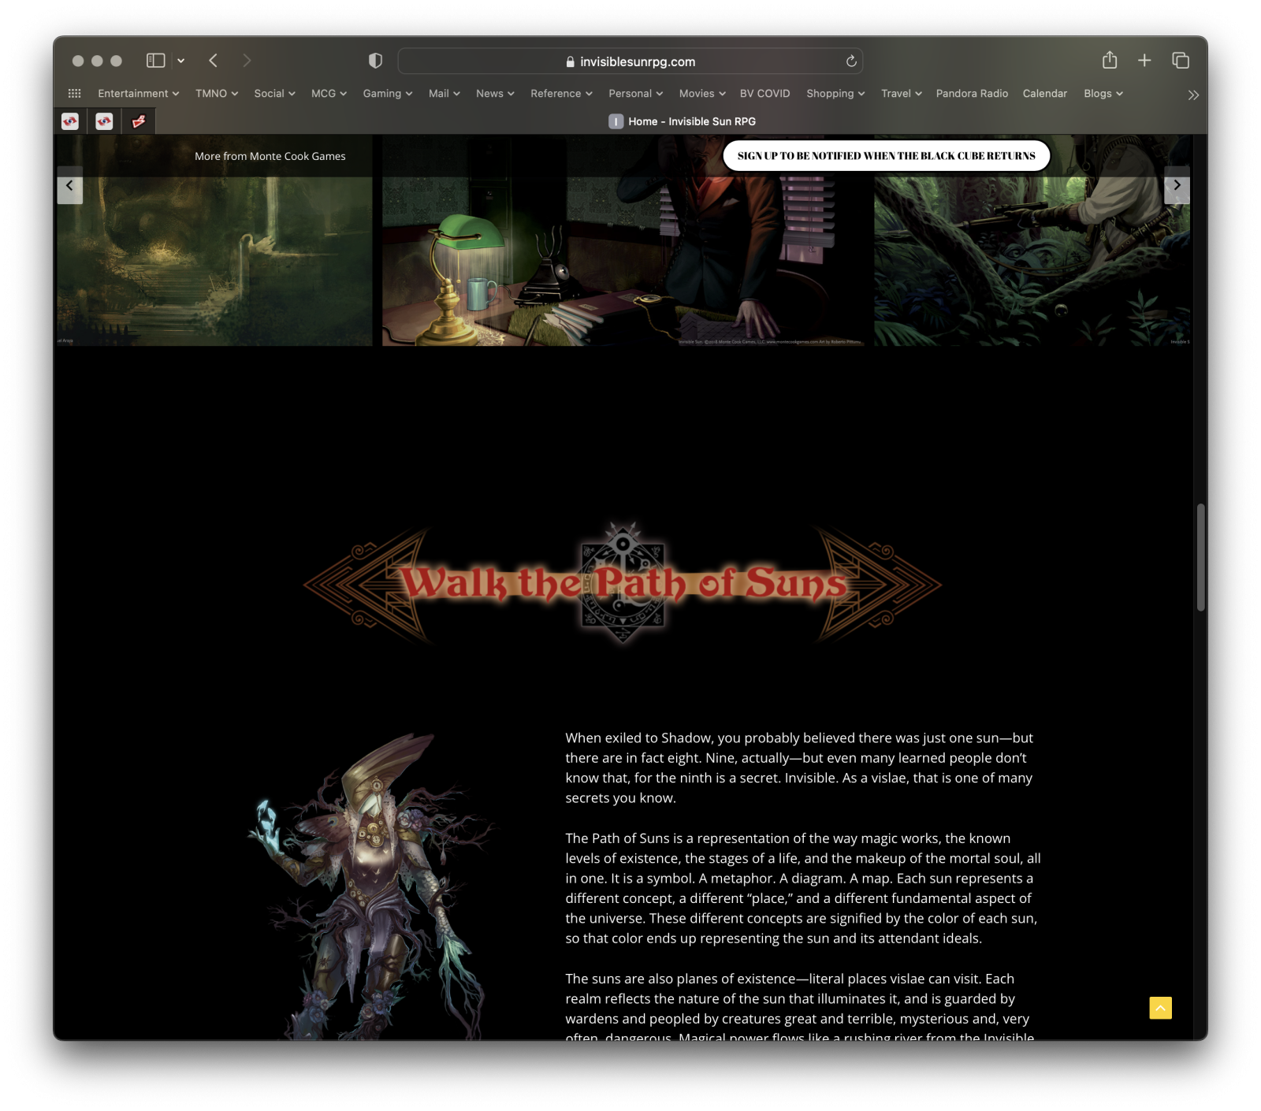Viewport: 1261px width, 1111px height.
Task: Open a new tab with plus icon
Action: point(1144,61)
